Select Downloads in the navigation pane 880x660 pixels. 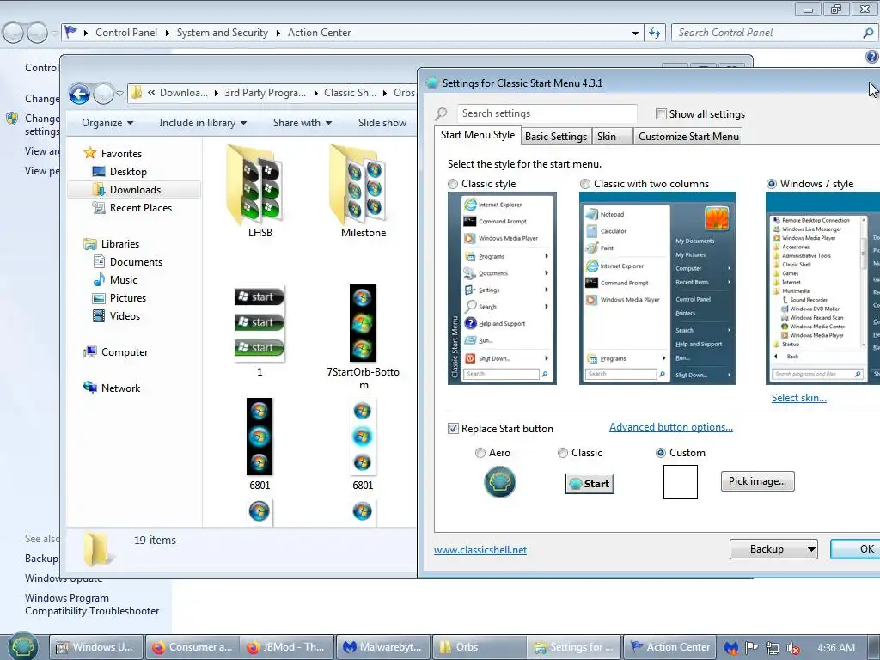pyautogui.click(x=135, y=190)
